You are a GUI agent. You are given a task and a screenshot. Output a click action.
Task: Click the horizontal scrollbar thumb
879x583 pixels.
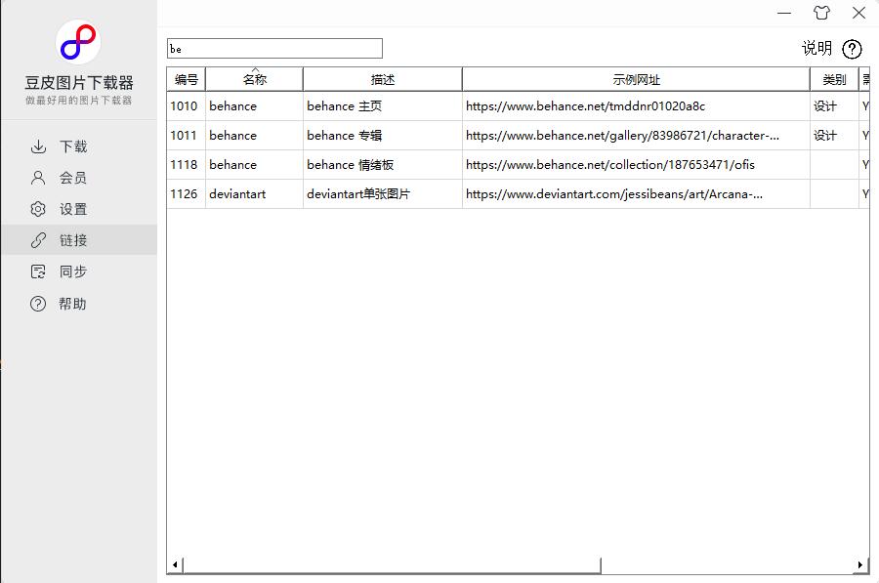392,565
